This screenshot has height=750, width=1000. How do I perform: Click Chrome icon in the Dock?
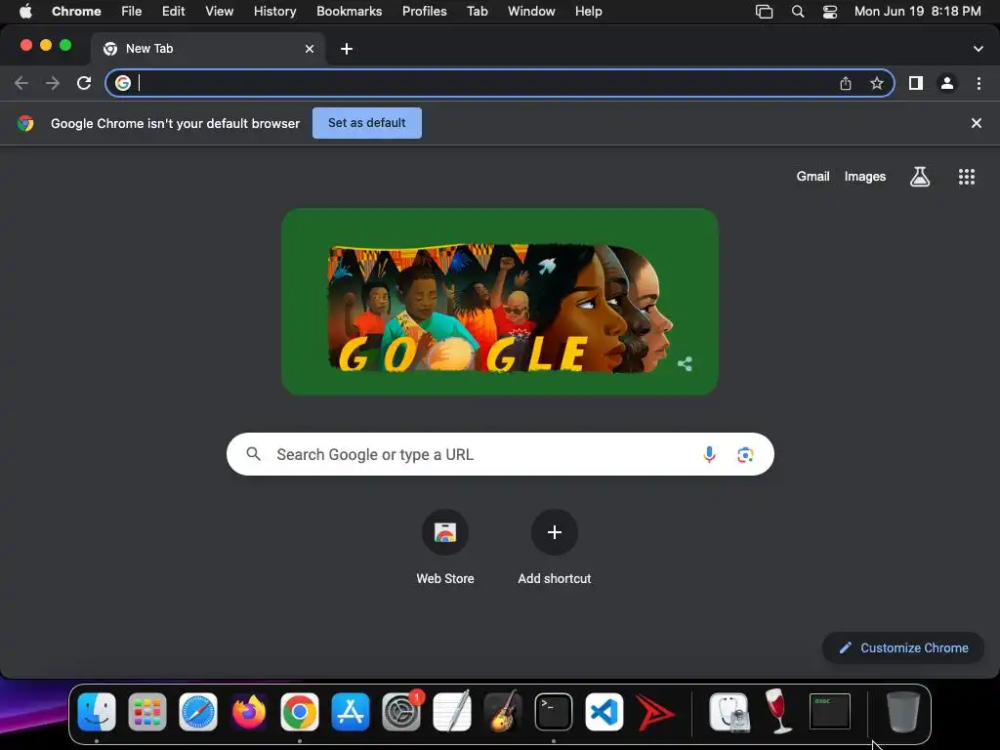click(x=300, y=712)
